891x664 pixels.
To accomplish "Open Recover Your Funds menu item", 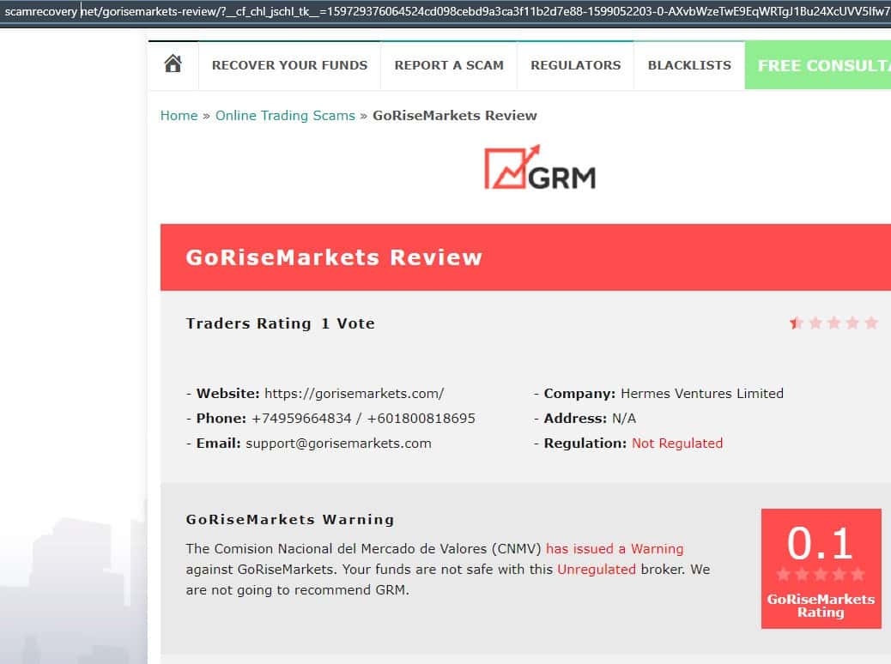I will [x=290, y=65].
